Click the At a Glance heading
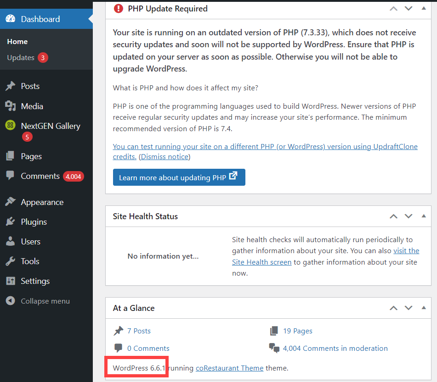This screenshot has width=437, height=382. (x=134, y=308)
